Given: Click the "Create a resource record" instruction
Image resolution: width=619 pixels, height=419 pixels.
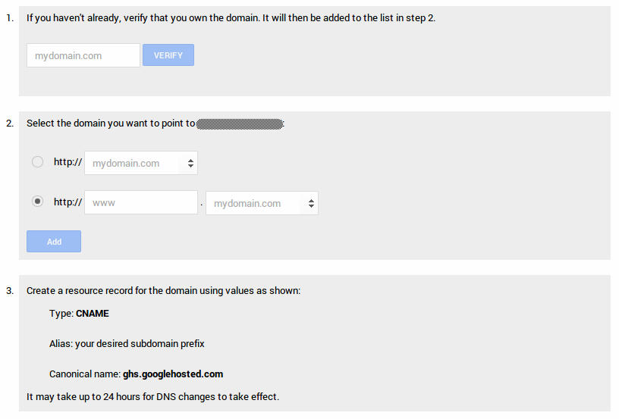Looking at the screenshot, I should click(163, 290).
